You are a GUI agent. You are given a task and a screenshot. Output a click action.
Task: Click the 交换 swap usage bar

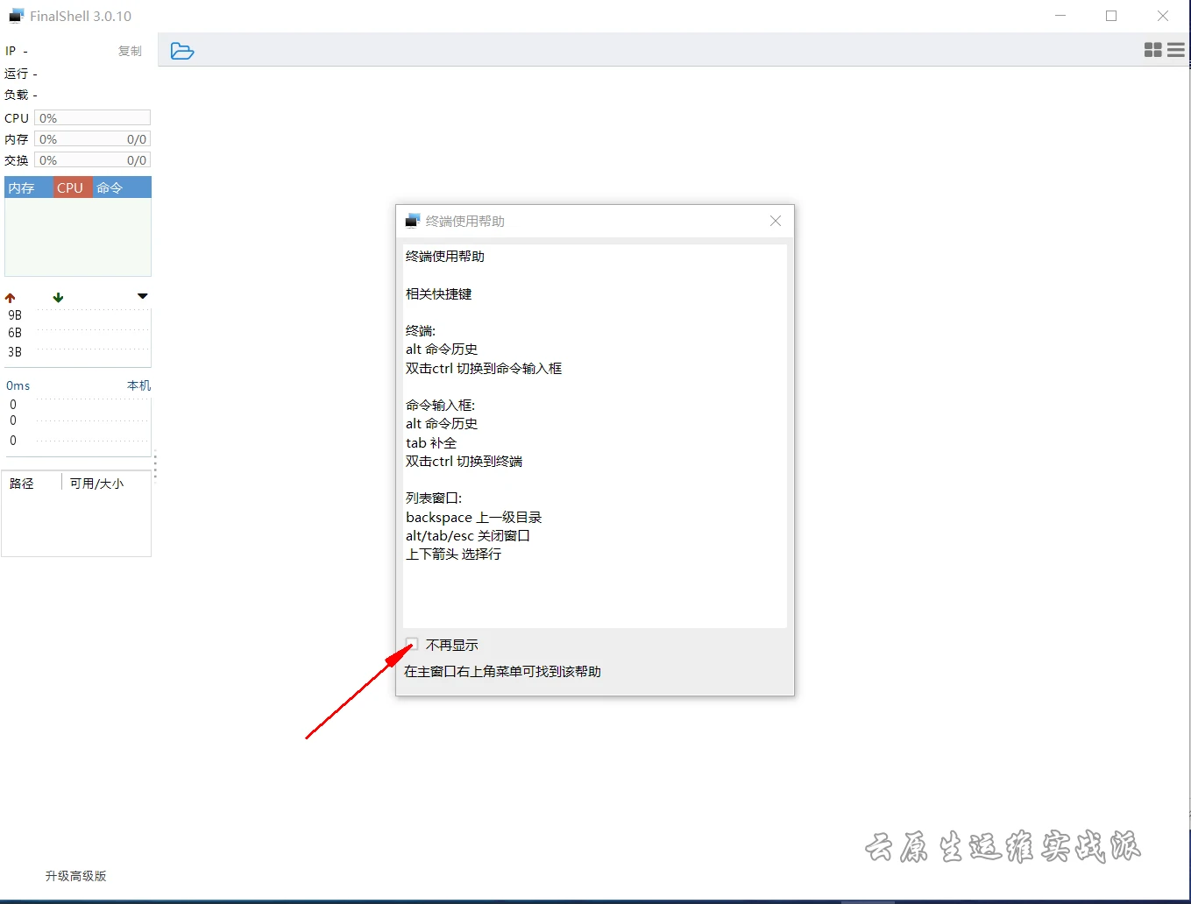[92, 160]
